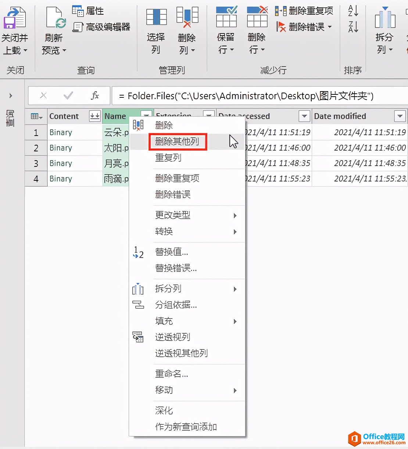The height and width of the screenshot is (449, 408).
Task: Click the 云朵 name cell
Action: click(116, 133)
